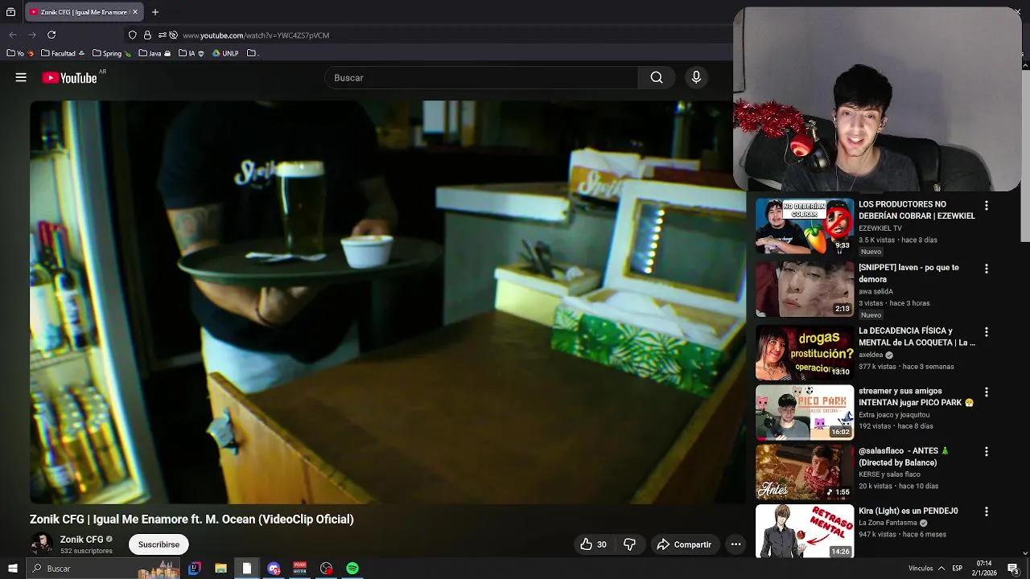This screenshot has width=1030, height=579.
Task: Open La Coqueta decadencia video thumbnail
Action: click(805, 351)
